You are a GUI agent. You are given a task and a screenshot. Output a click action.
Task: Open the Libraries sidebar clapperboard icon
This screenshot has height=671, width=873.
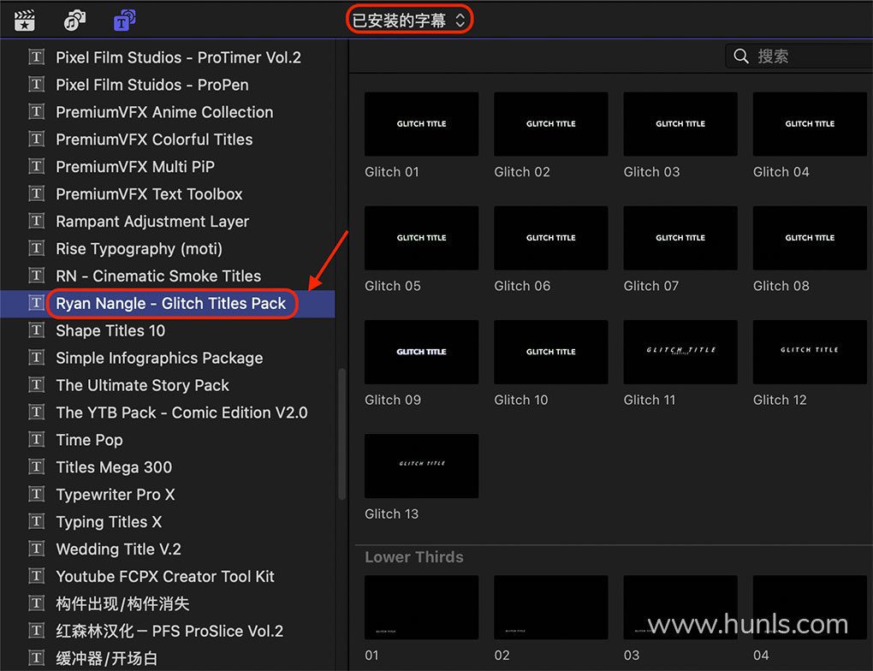(25, 21)
